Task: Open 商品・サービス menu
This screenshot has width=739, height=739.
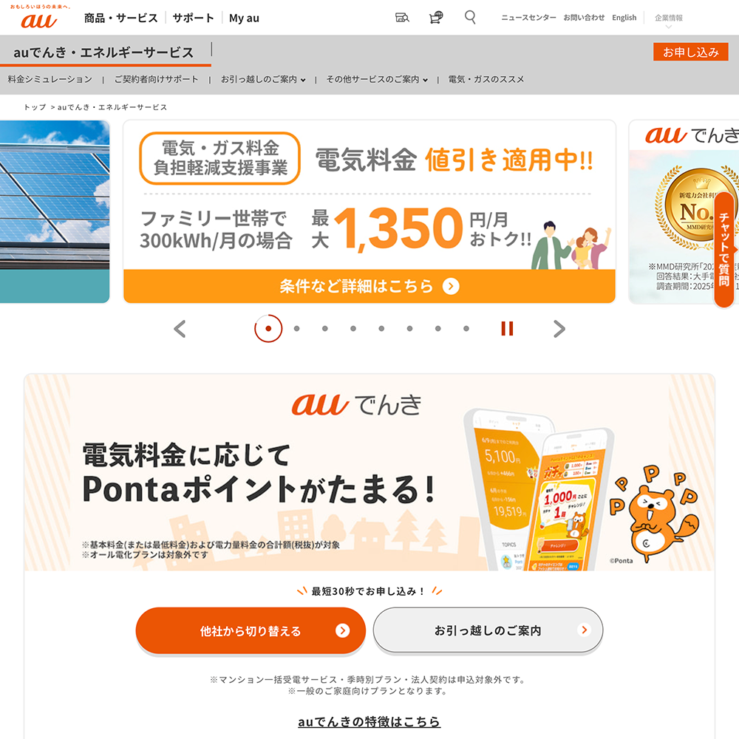Action: pos(121,18)
